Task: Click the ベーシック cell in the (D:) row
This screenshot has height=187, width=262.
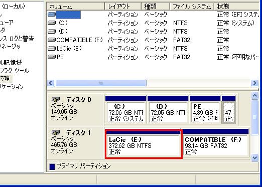Action: tap(156, 32)
